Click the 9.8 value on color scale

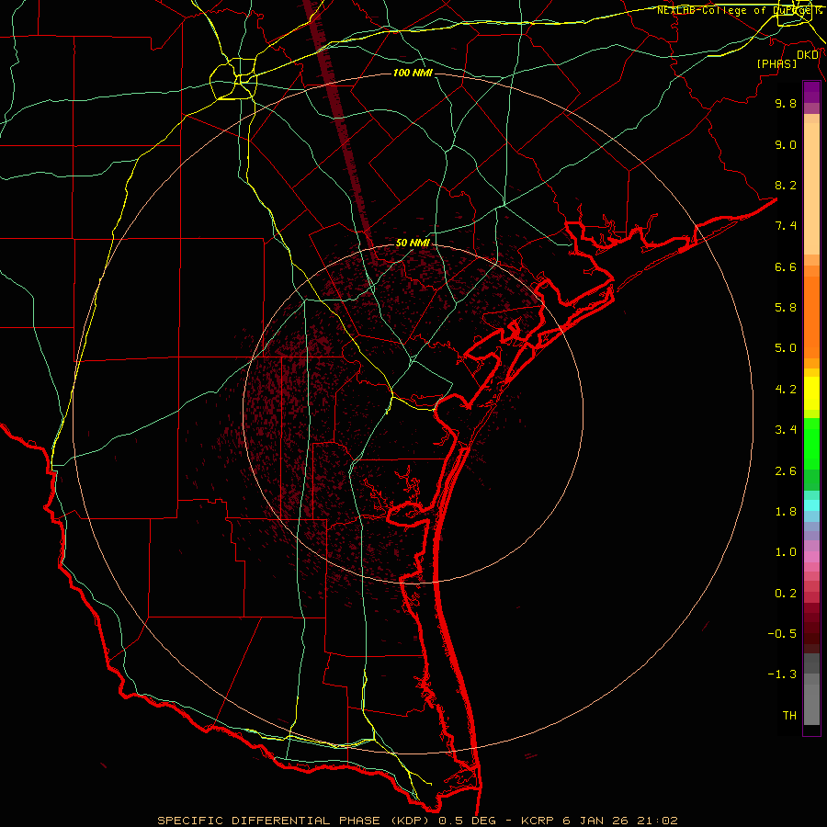pyautogui.click(x=786, y=103)
